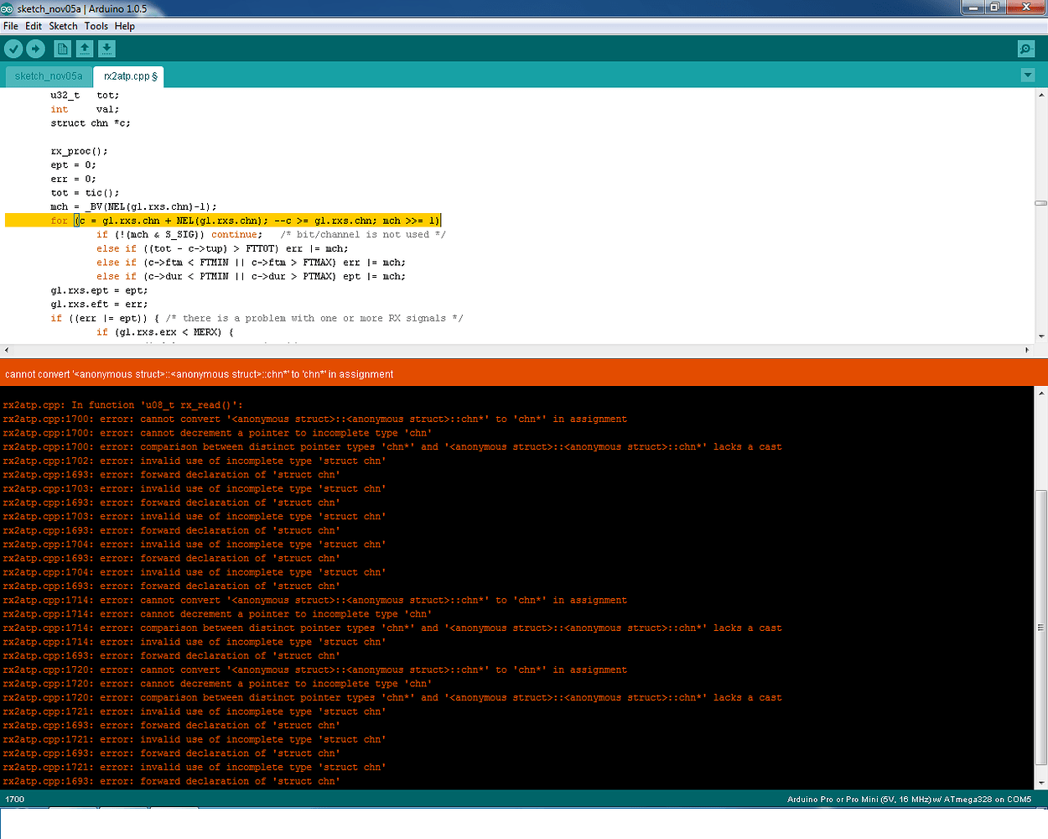The width and height of the screenshot is (1048, 839).
Task: Open the File menu
Action: [11, 26]
